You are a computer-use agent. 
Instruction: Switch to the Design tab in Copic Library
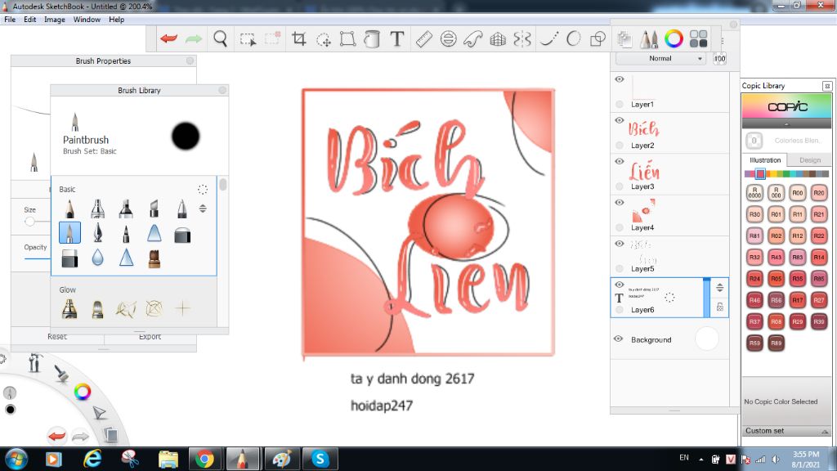tap(810, 160)
